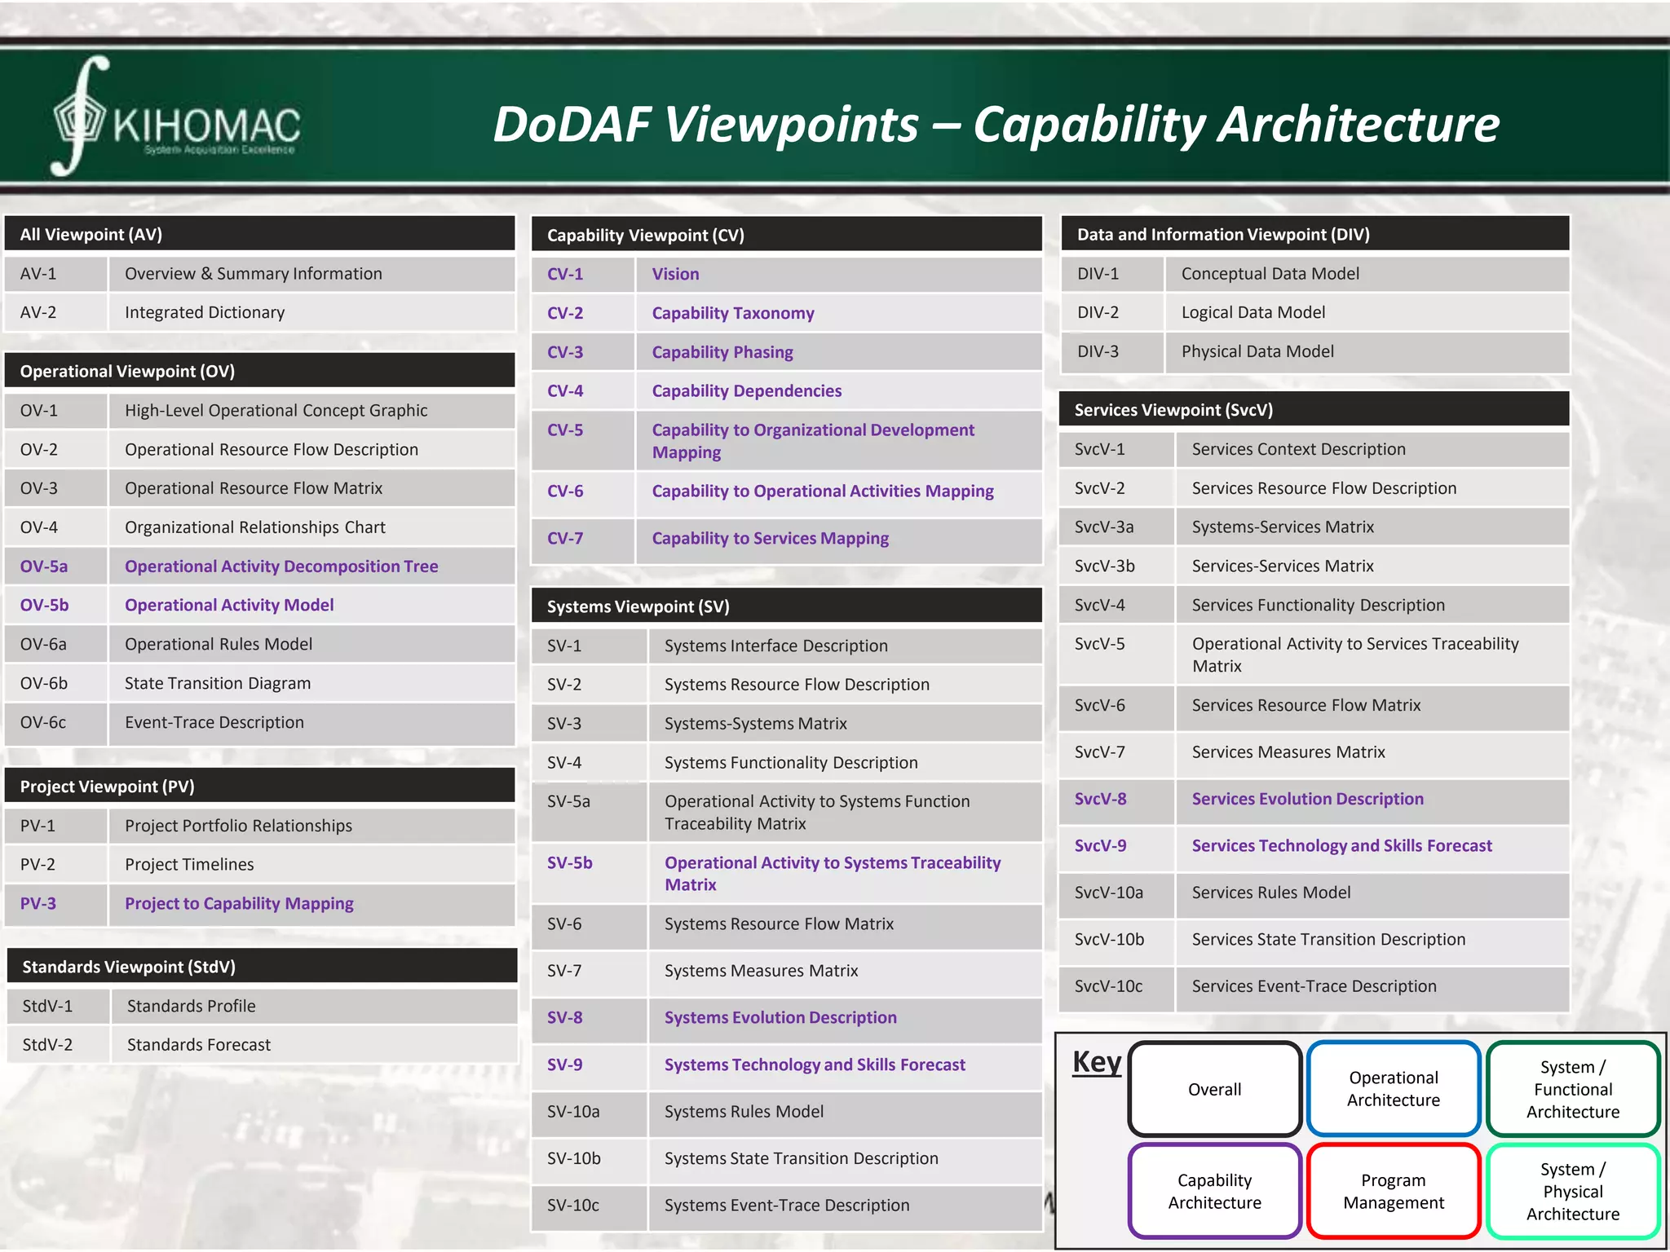Click Operational Activity Decomposition Tree

point(281,566)
